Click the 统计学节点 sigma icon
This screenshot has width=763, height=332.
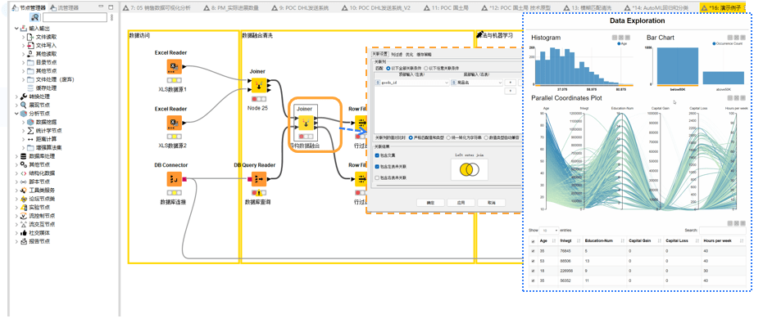[x=31, y=131]
